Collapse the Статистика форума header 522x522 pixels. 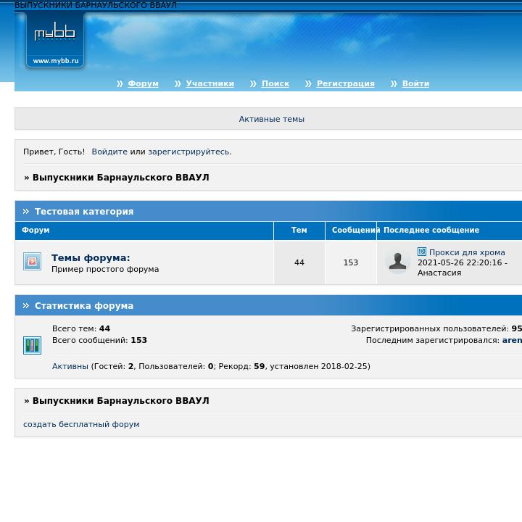84,306
